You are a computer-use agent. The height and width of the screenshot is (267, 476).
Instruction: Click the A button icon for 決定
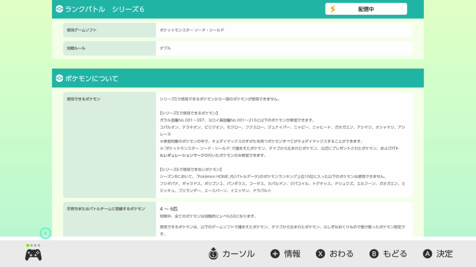(427, 254)
